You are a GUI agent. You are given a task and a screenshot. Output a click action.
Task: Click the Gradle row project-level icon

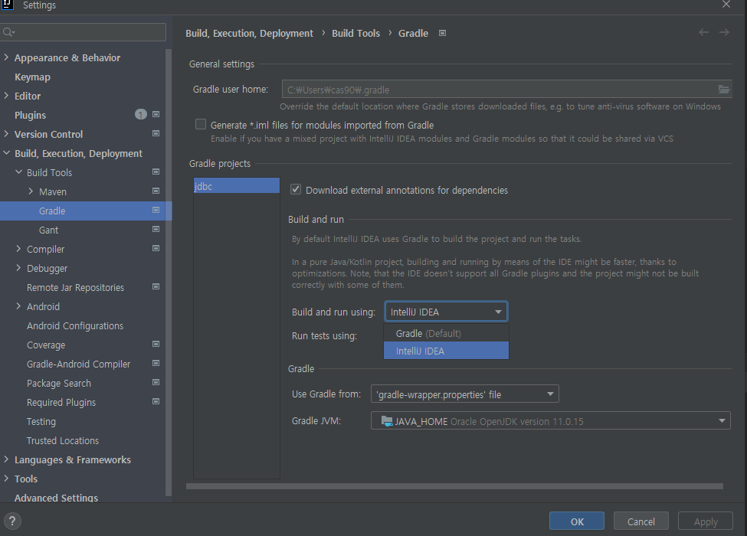[x=156, y=210]
